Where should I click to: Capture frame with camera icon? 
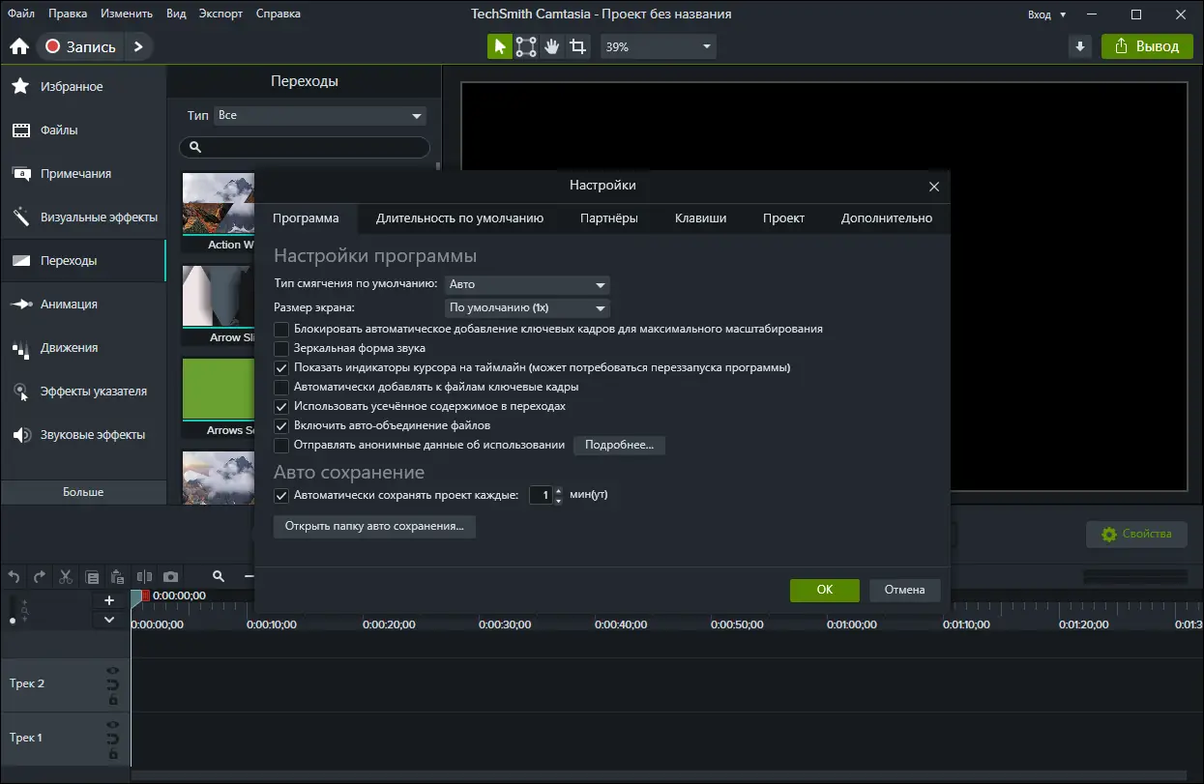click(x=170, y=576)
